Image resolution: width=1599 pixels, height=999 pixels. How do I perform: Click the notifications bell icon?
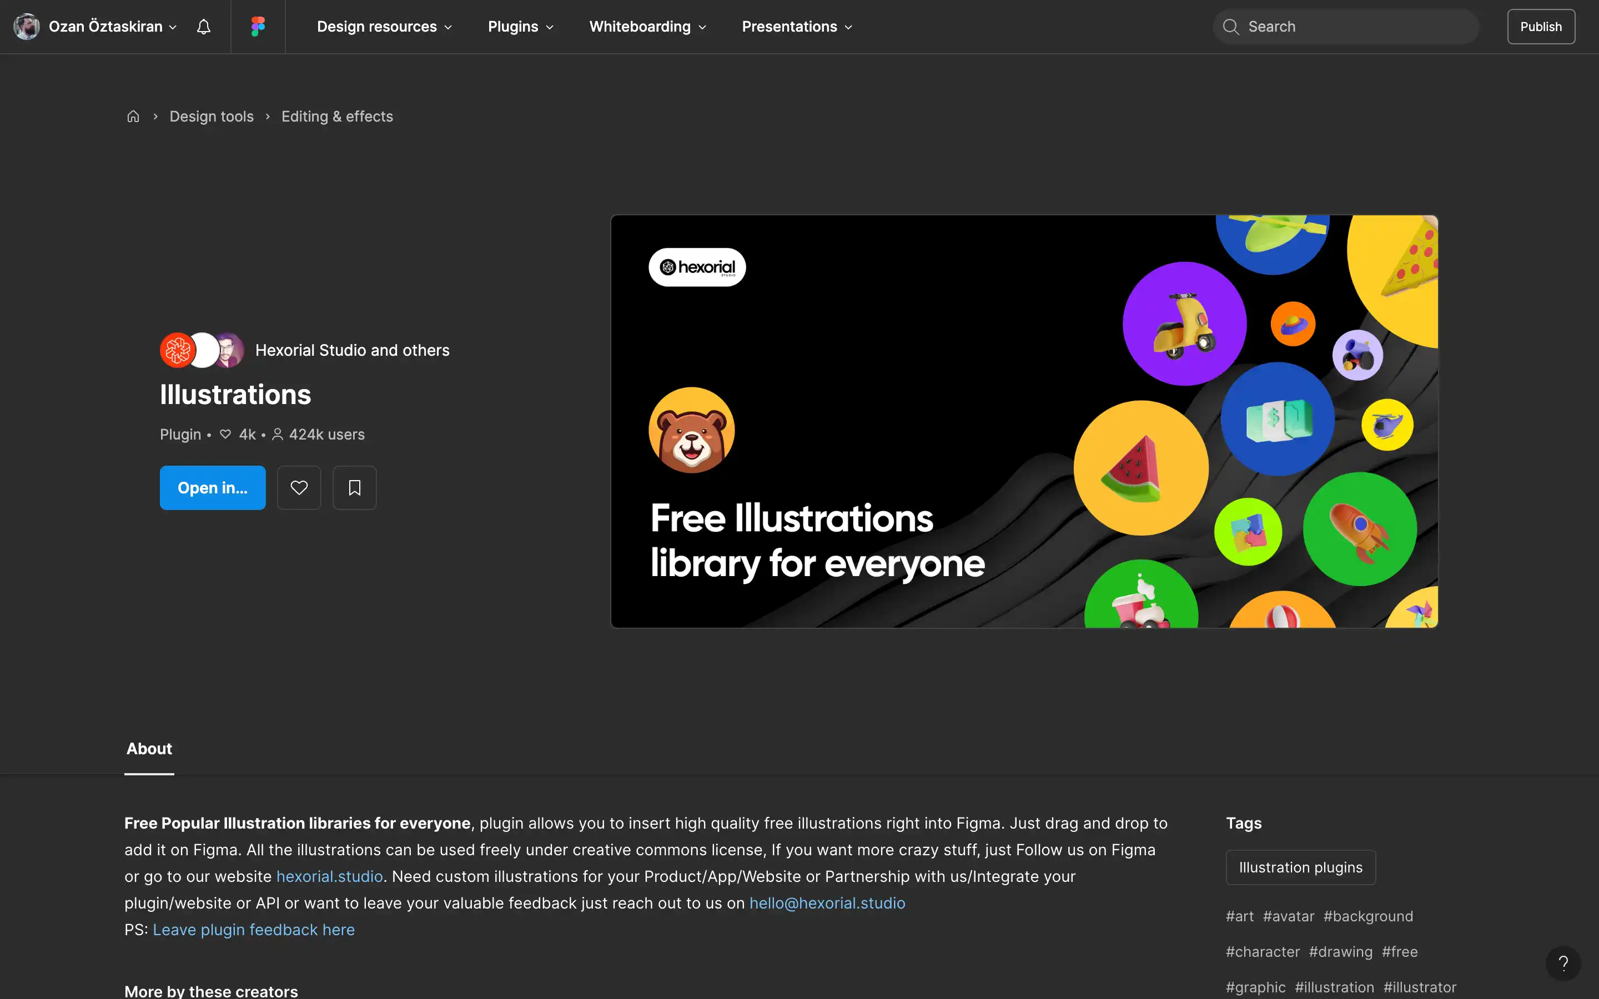tap(204, 27)
